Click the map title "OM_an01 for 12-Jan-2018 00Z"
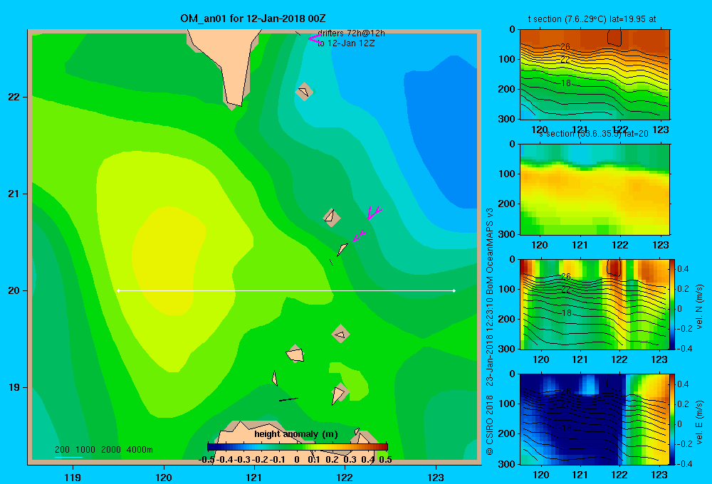The height and width of the screenshot is (484, 712). pyautogui.click(x=253, y=19)
